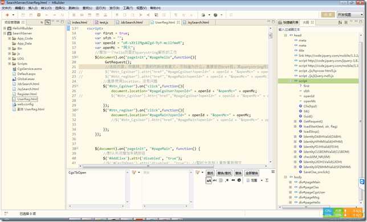
Task: Click the sort icon in outline header
Action: [340, 22]
